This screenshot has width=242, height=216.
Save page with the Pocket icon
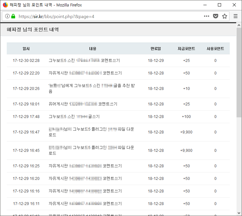point(216,16)
